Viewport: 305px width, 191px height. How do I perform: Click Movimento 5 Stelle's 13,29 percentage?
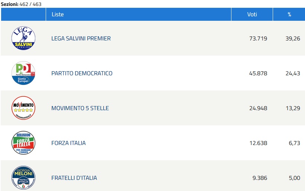pos(292,108)
